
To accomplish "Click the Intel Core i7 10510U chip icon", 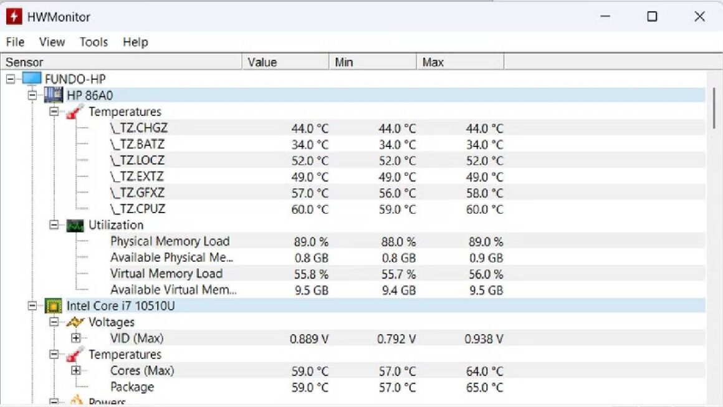I will point(54,306).
